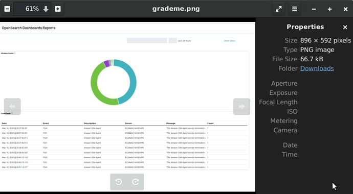Rotate image clockwise

[x=135, y=182]
